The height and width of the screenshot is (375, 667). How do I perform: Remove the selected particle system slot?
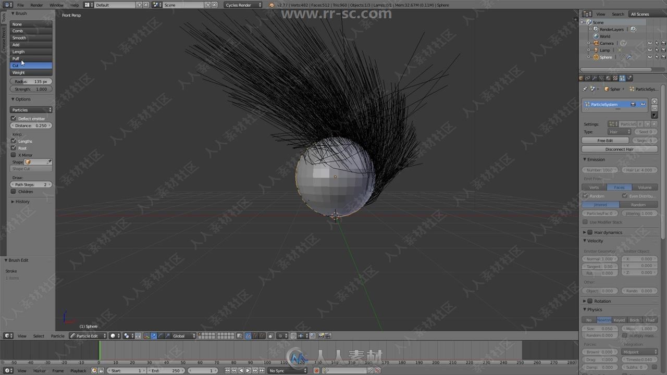(x=654, y=108)
